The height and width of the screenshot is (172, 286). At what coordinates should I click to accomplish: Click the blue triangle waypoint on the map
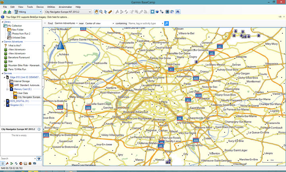coord(61,45)
